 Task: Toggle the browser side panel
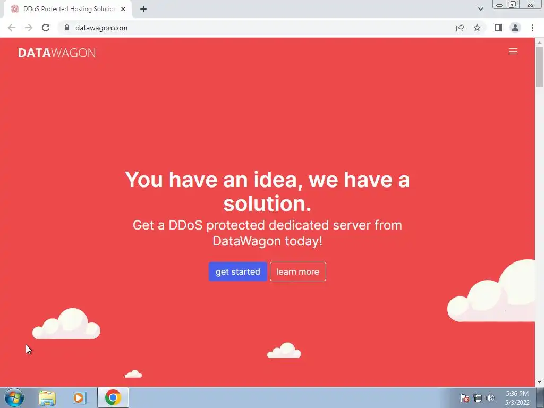[x=498, y=28]
